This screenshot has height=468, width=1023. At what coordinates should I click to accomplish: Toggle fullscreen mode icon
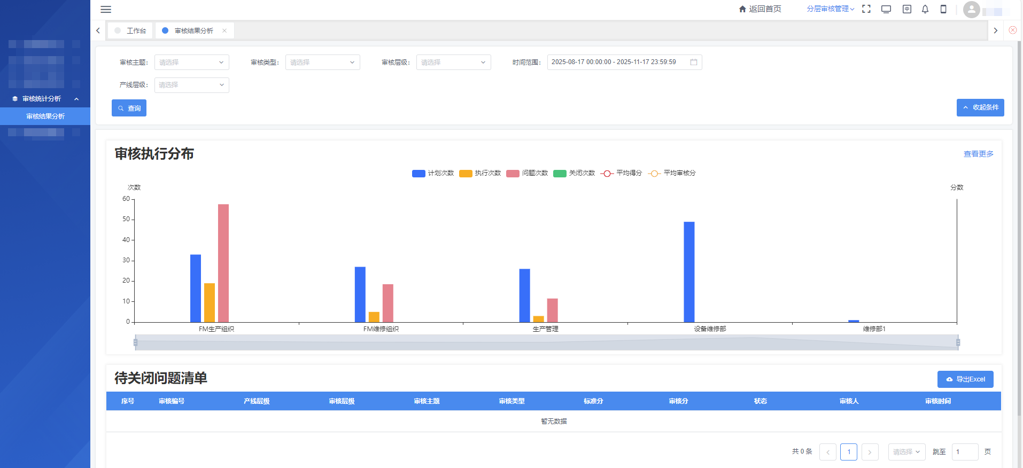[866, 9]
